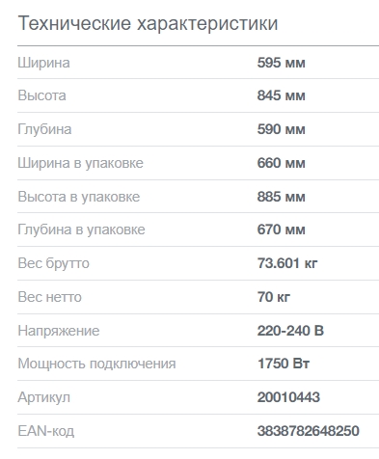Click the 660 мм packaged width value
The image size is (379, 459).
[x=281, y=163]
